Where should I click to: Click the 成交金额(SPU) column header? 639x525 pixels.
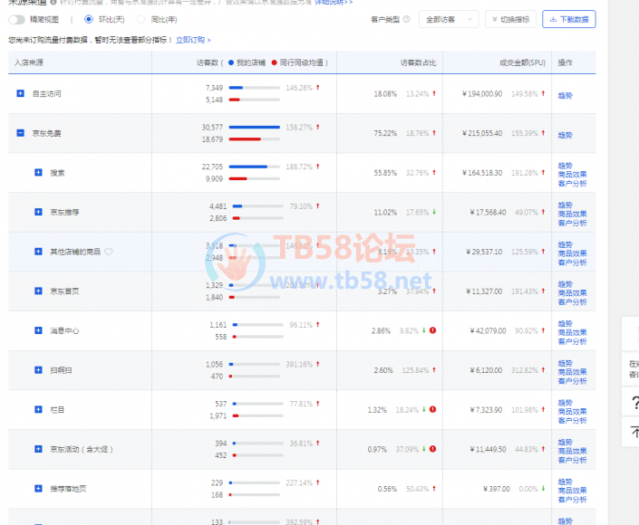pyautogui.click(x=522, y=62)
